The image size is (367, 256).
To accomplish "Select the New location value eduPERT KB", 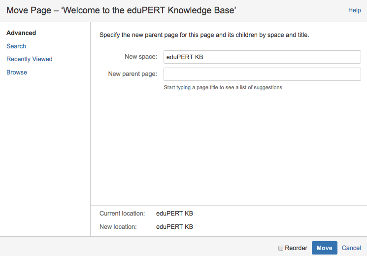I will 174,227.
